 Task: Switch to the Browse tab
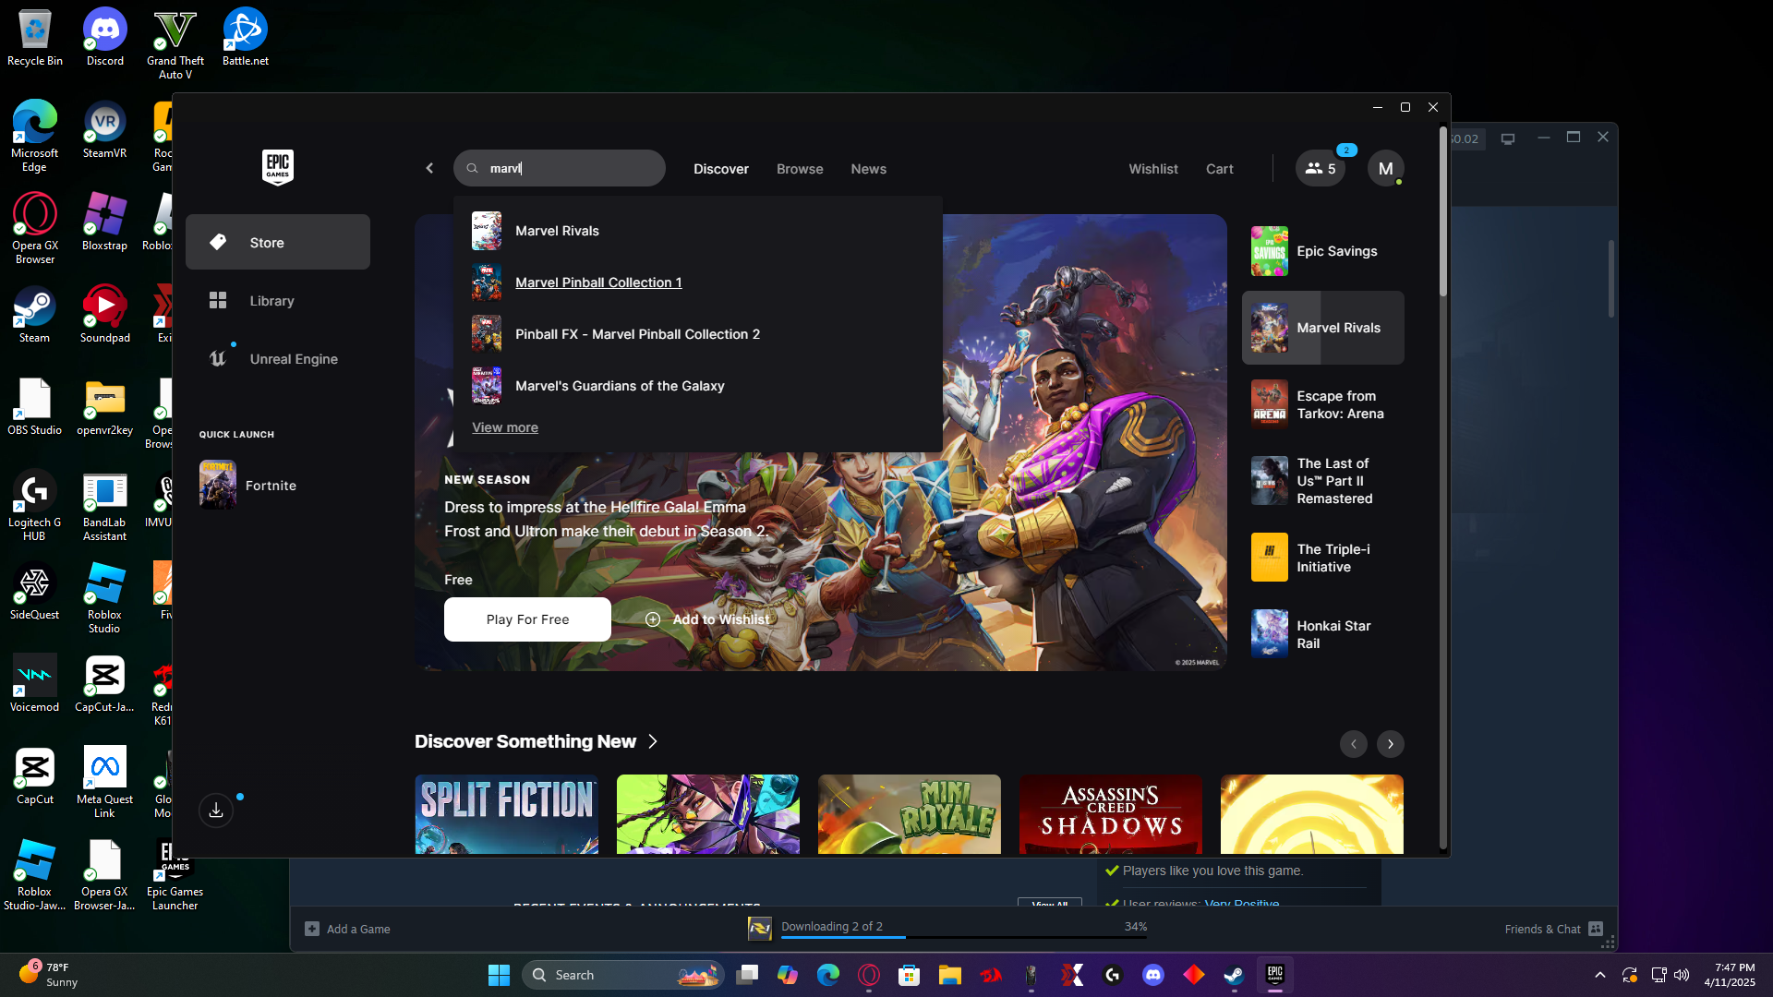click(x=800, y=169)
